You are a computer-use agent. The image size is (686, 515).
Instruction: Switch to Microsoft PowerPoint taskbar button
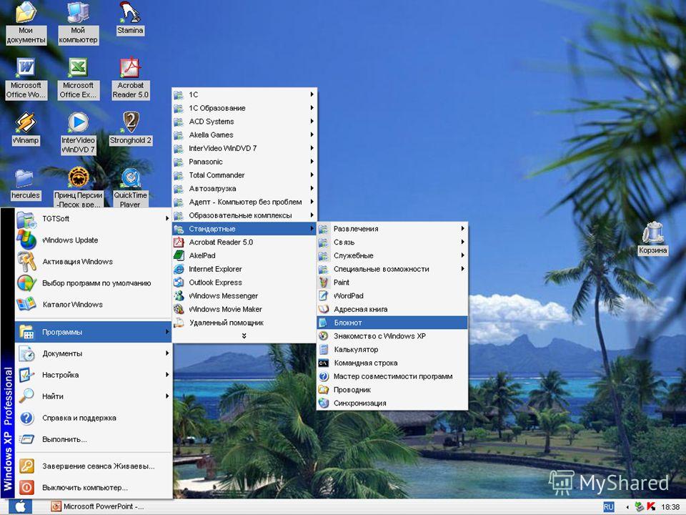[98, 506]
